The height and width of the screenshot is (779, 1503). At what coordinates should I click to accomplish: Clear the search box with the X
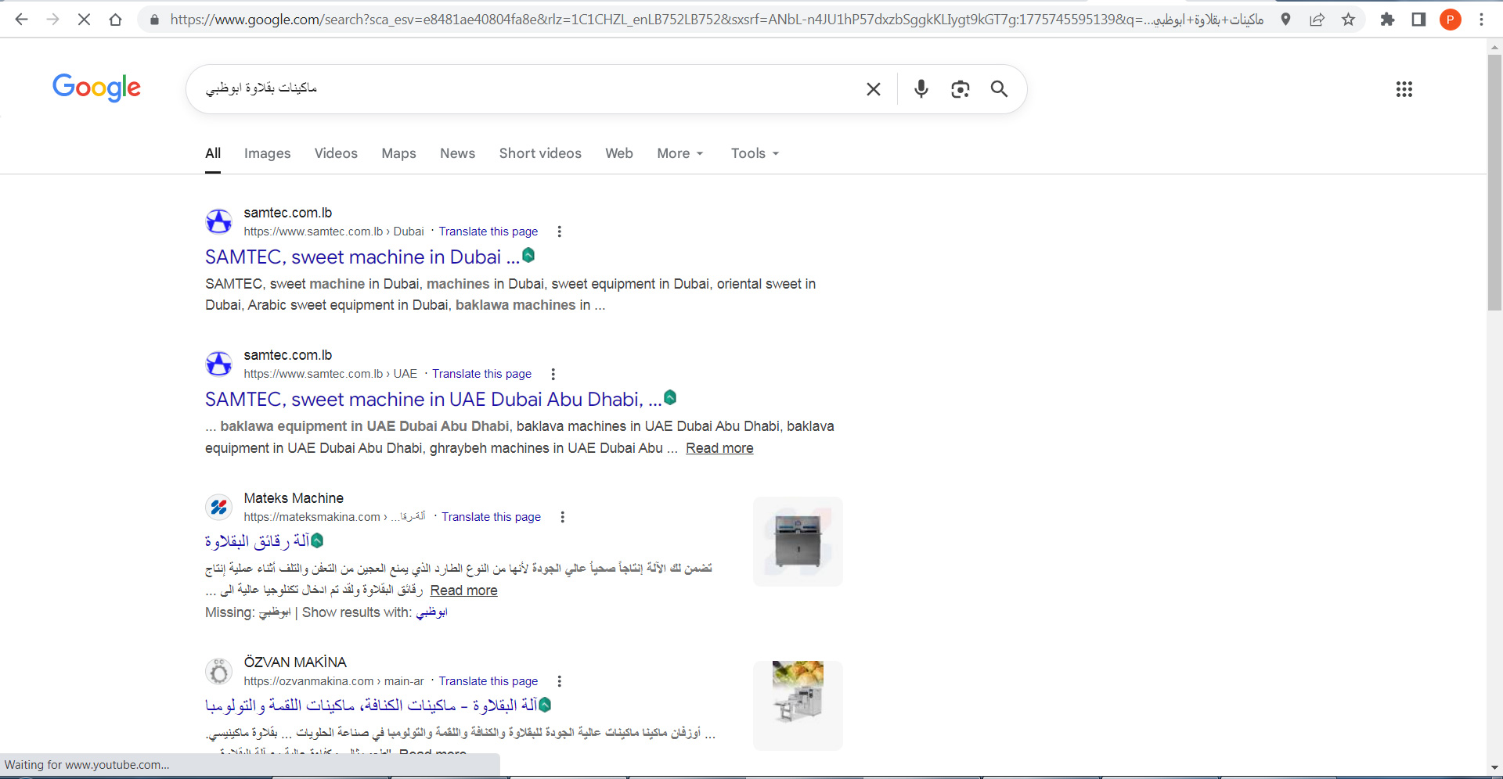point(874,89)
